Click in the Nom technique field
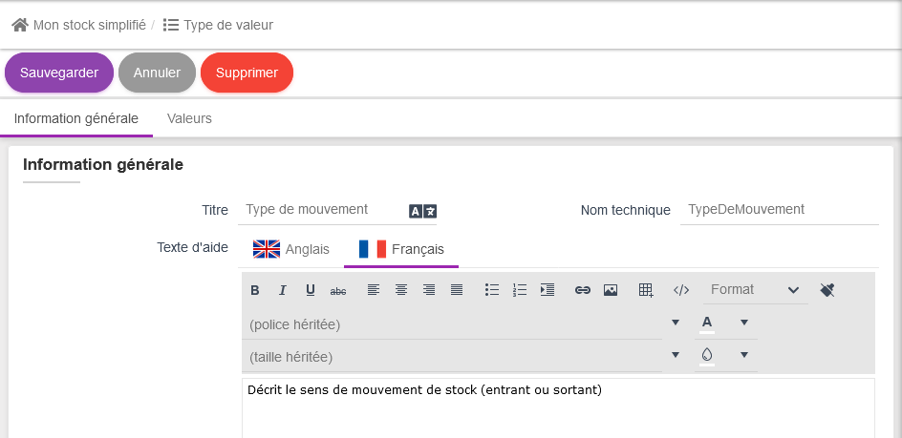Screen dimensions: 902x438 pos(779,210)
